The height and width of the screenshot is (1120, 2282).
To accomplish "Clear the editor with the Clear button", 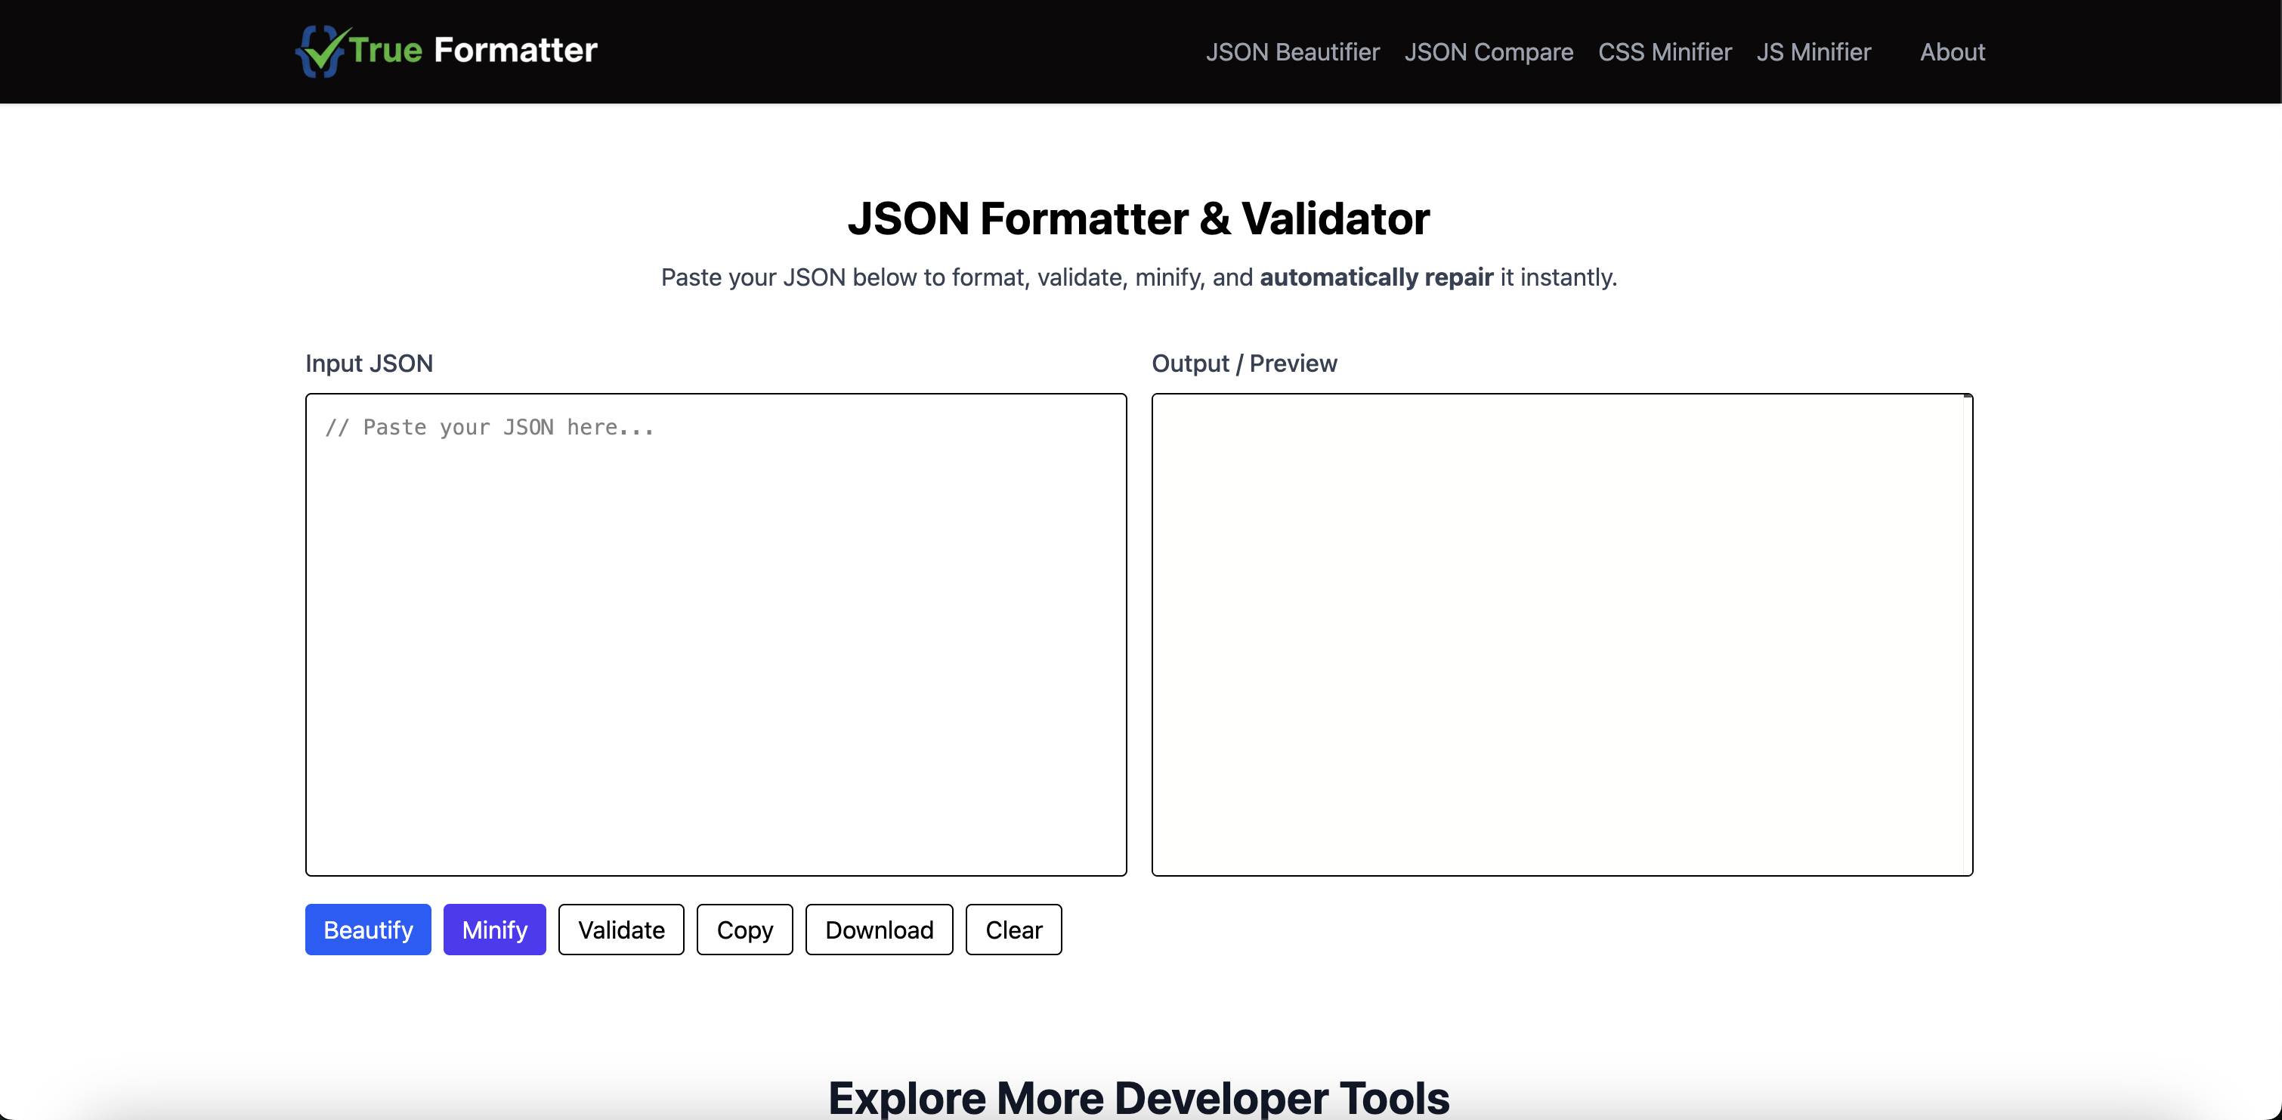I will [x=1013, y=930].
